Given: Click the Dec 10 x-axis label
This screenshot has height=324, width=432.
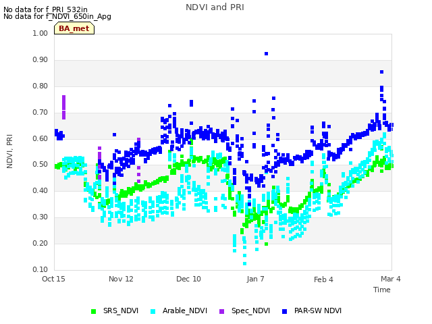Looking at the screenshot, I should click(188, 279).
